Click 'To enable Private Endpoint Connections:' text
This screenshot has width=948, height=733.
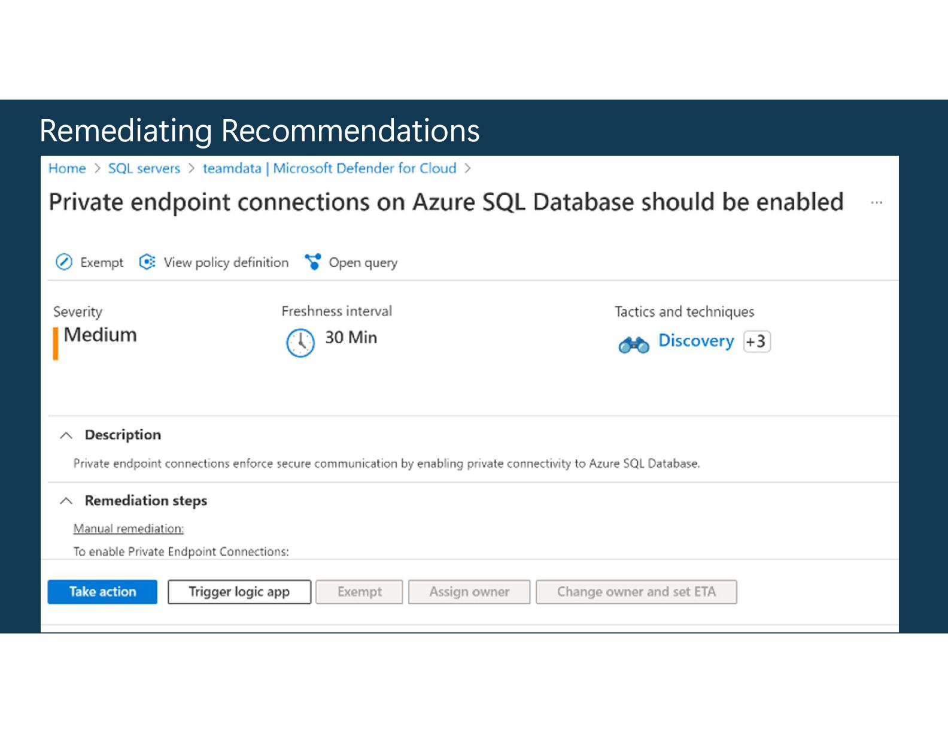pos(181,552)
